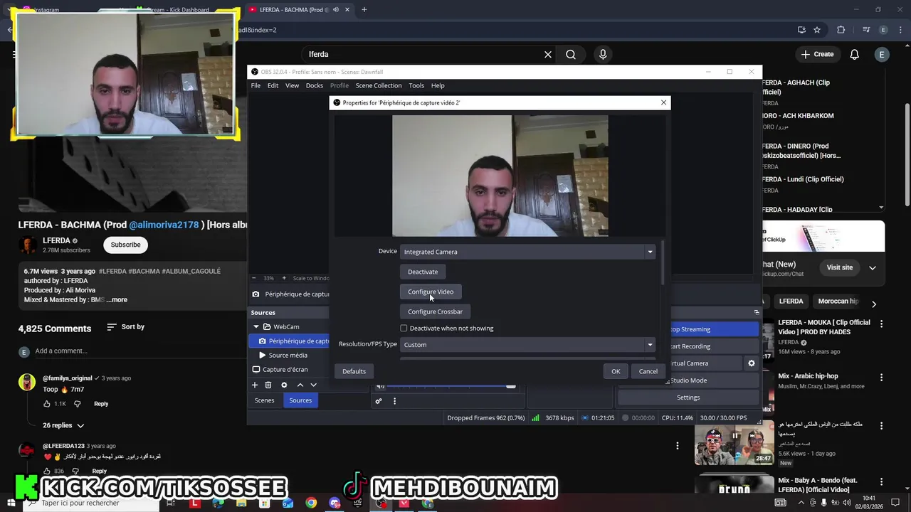This screenshot has width=911, height=512.
Task: Close the Properties dialog with X
Action: 663,102
